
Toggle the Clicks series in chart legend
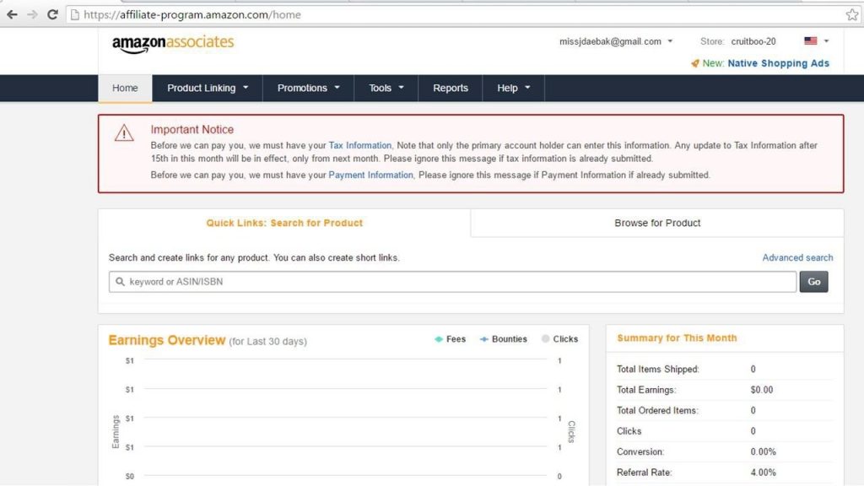(x=560, y=339)
